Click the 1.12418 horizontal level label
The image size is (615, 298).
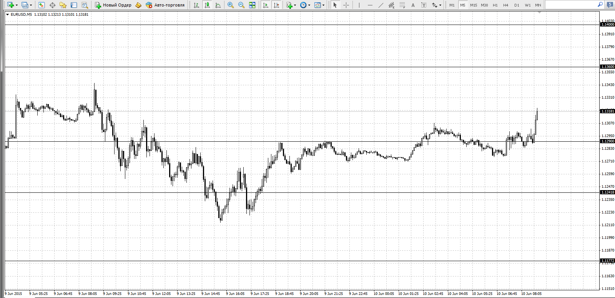click(607, 192)
